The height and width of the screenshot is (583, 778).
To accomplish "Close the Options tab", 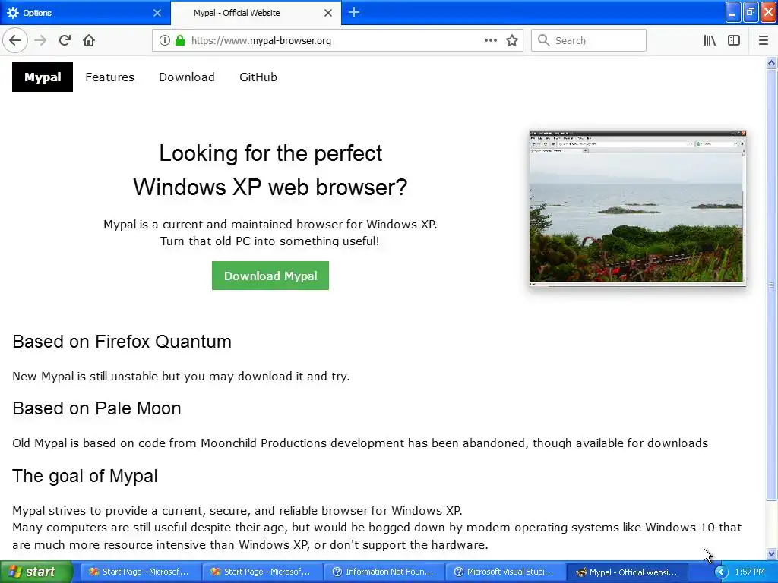I will tap(157, 13).
